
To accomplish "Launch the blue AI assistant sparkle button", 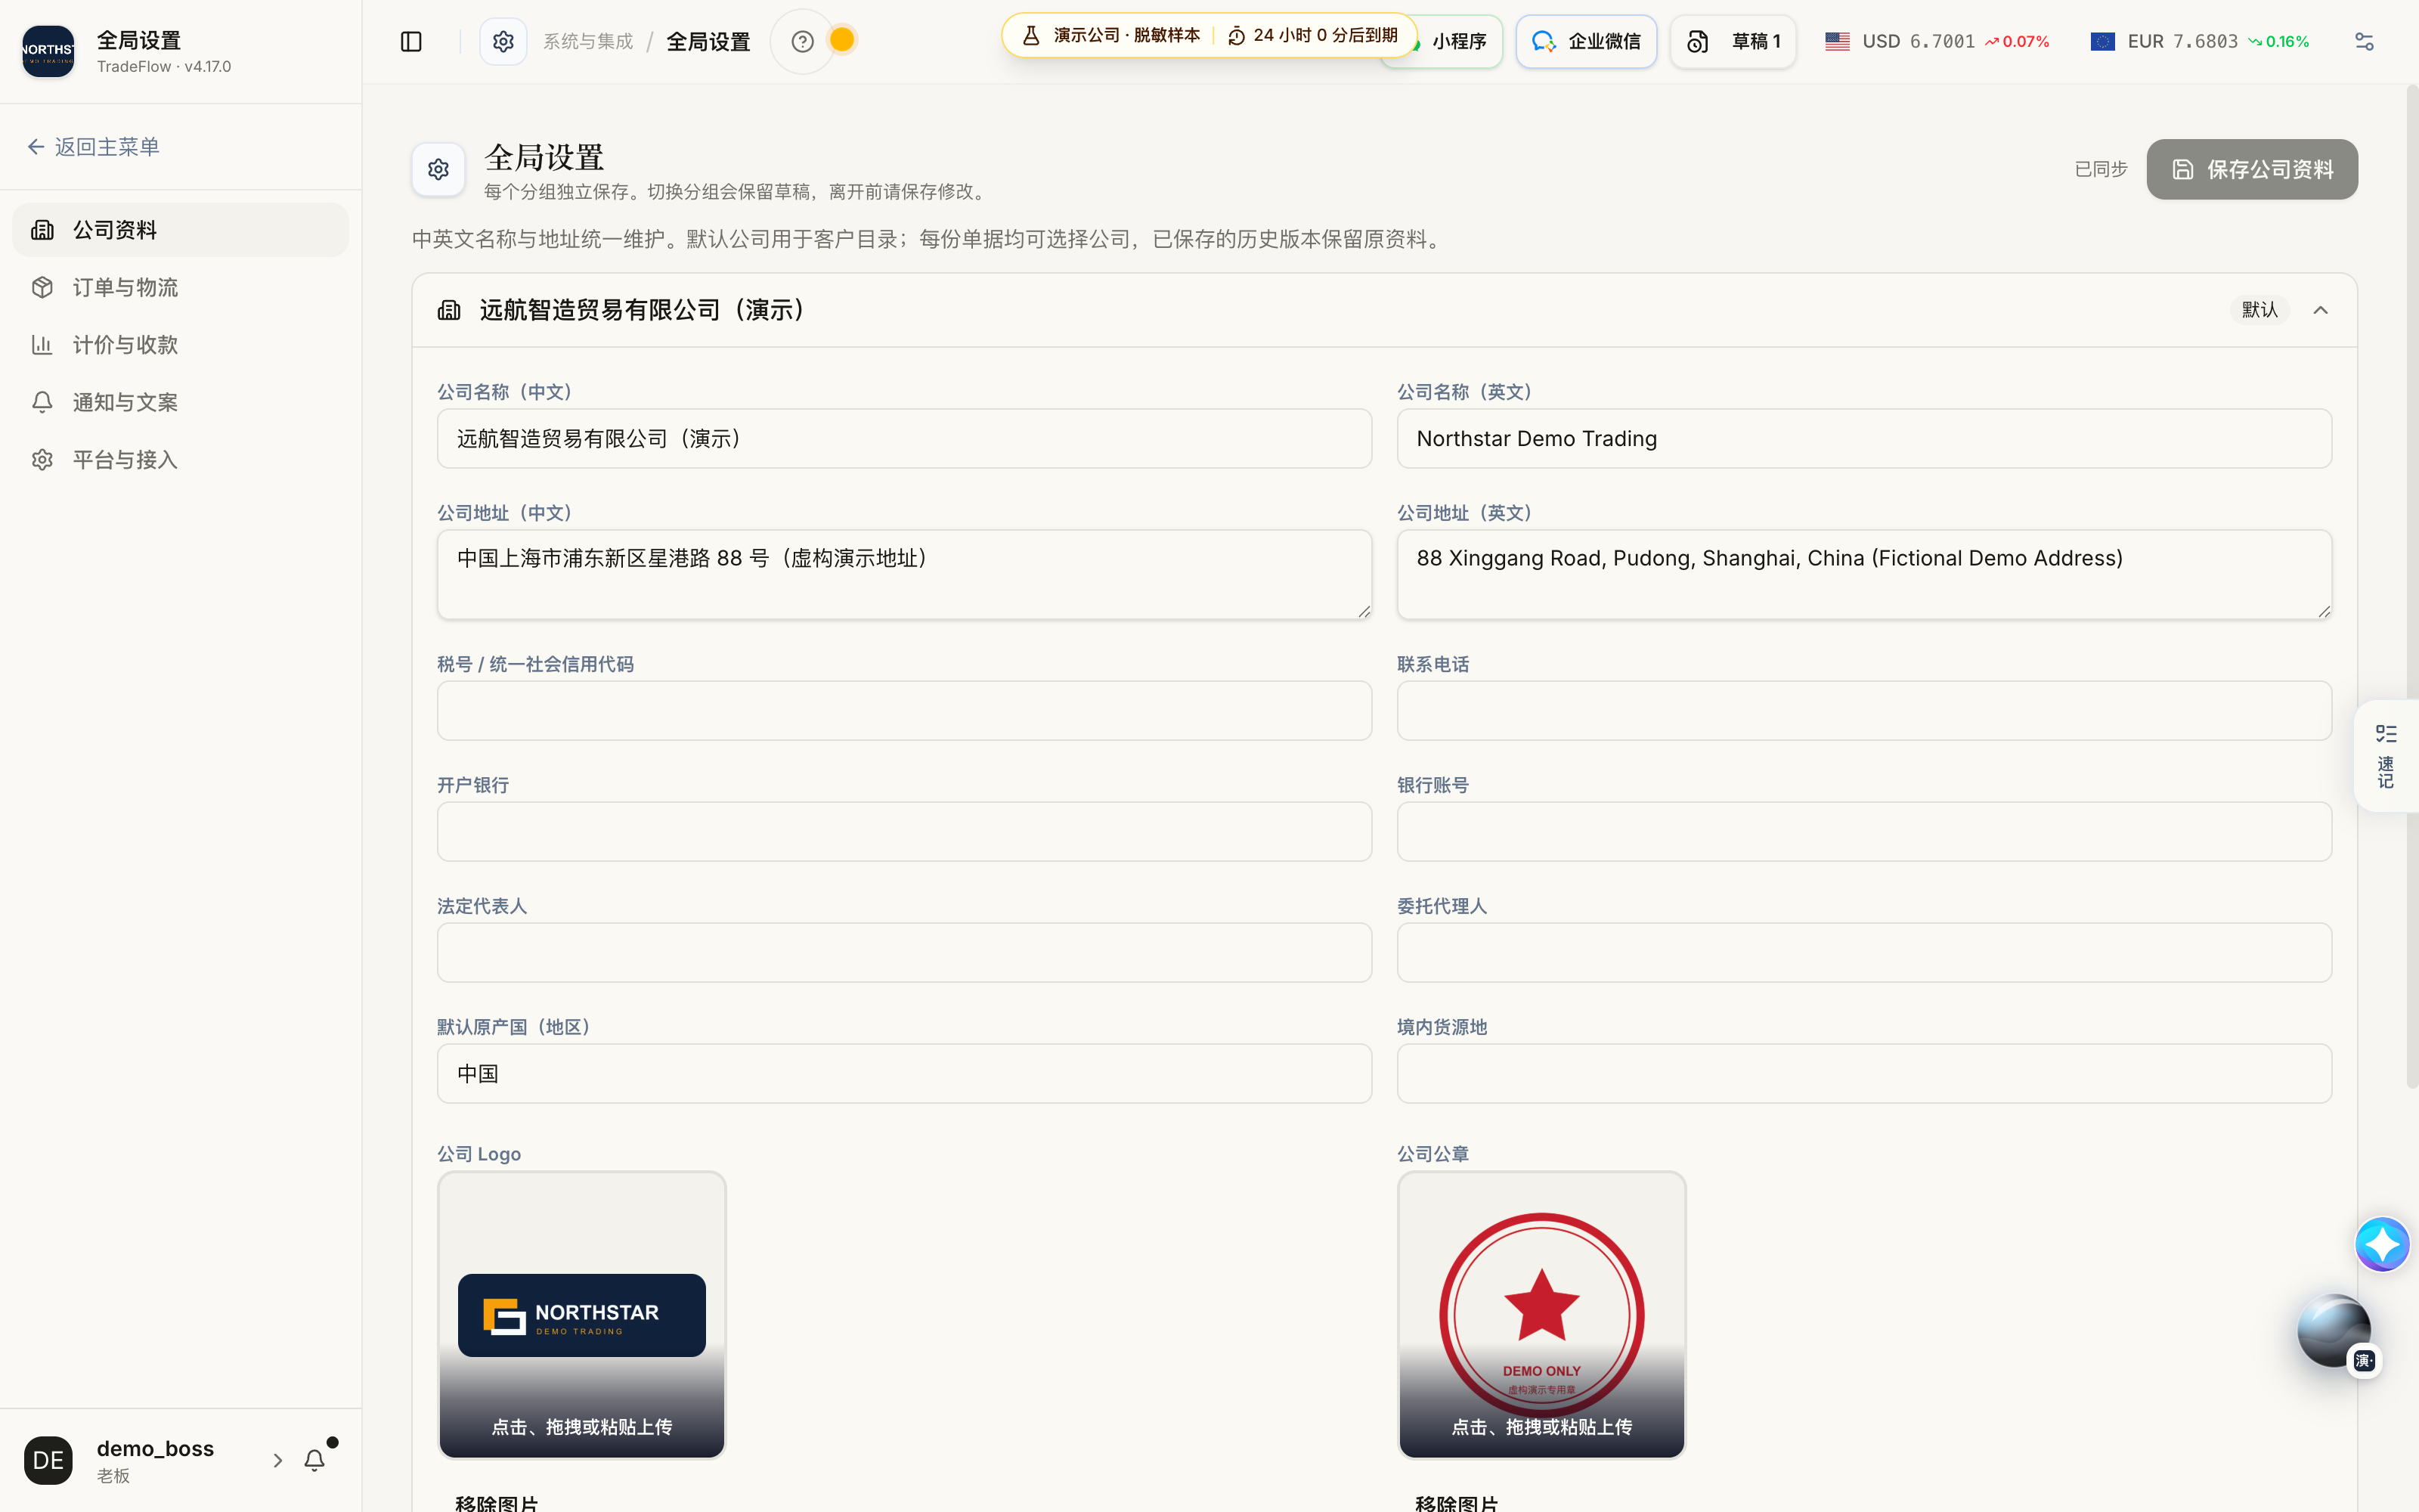I will pyautogui.click(x=2382, y=1244).
